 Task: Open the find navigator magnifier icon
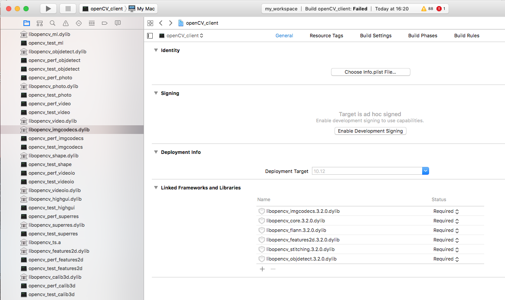(52, 23)
